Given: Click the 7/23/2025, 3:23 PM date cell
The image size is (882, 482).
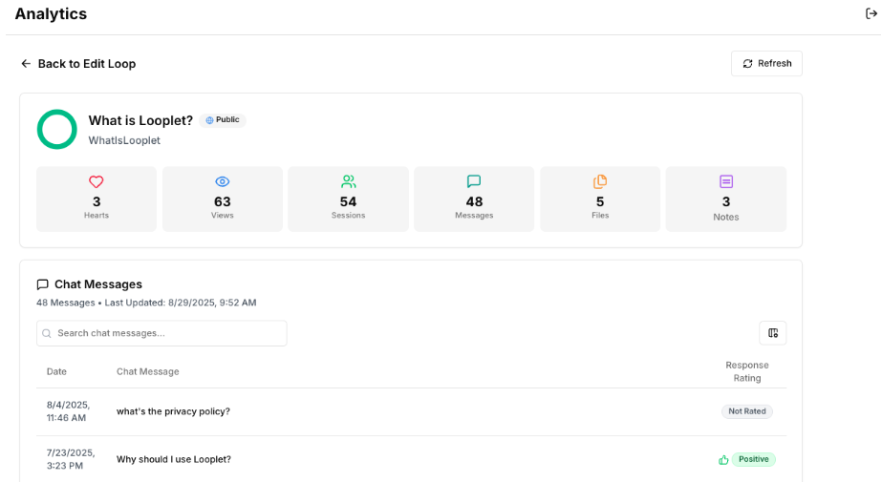Looking at the screenshot, I should coord(71,459).
